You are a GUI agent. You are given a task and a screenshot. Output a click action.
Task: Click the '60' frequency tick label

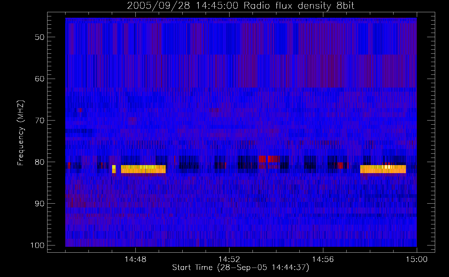point(40,79)
